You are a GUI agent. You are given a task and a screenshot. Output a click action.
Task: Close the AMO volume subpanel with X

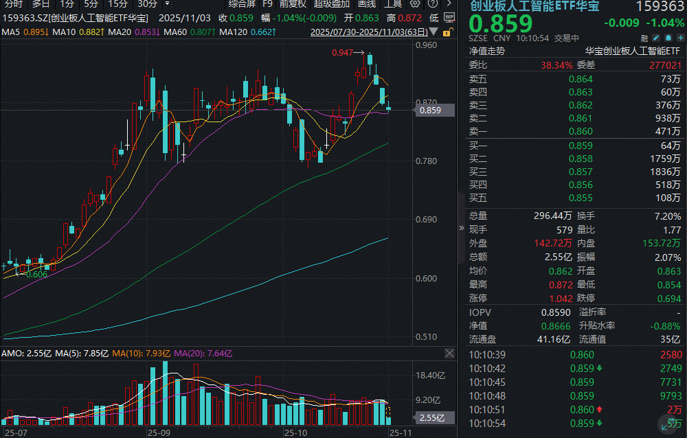[x=450, y=353]
